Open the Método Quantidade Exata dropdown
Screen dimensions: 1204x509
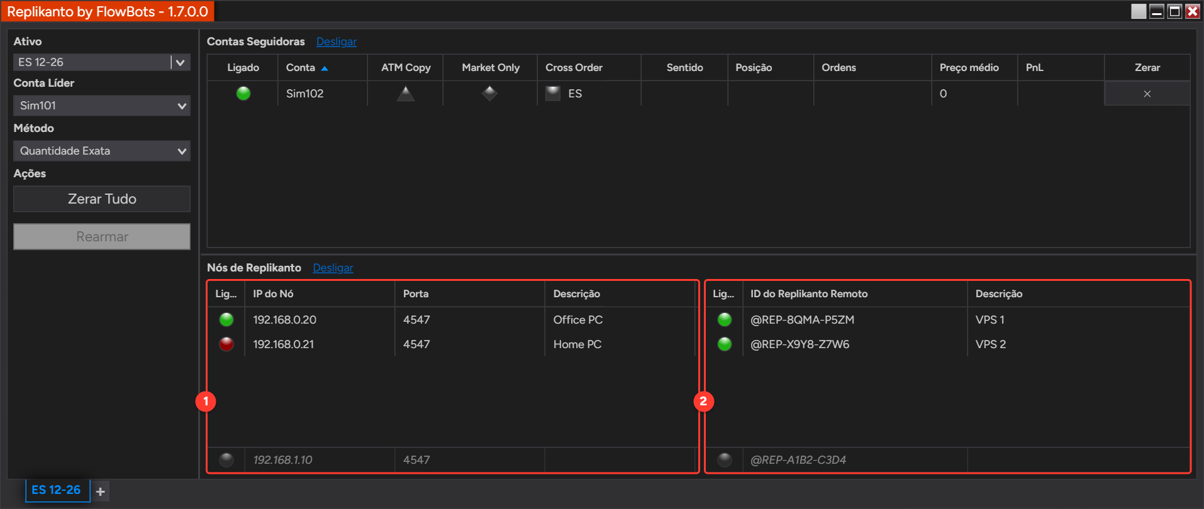pos(102,151)
